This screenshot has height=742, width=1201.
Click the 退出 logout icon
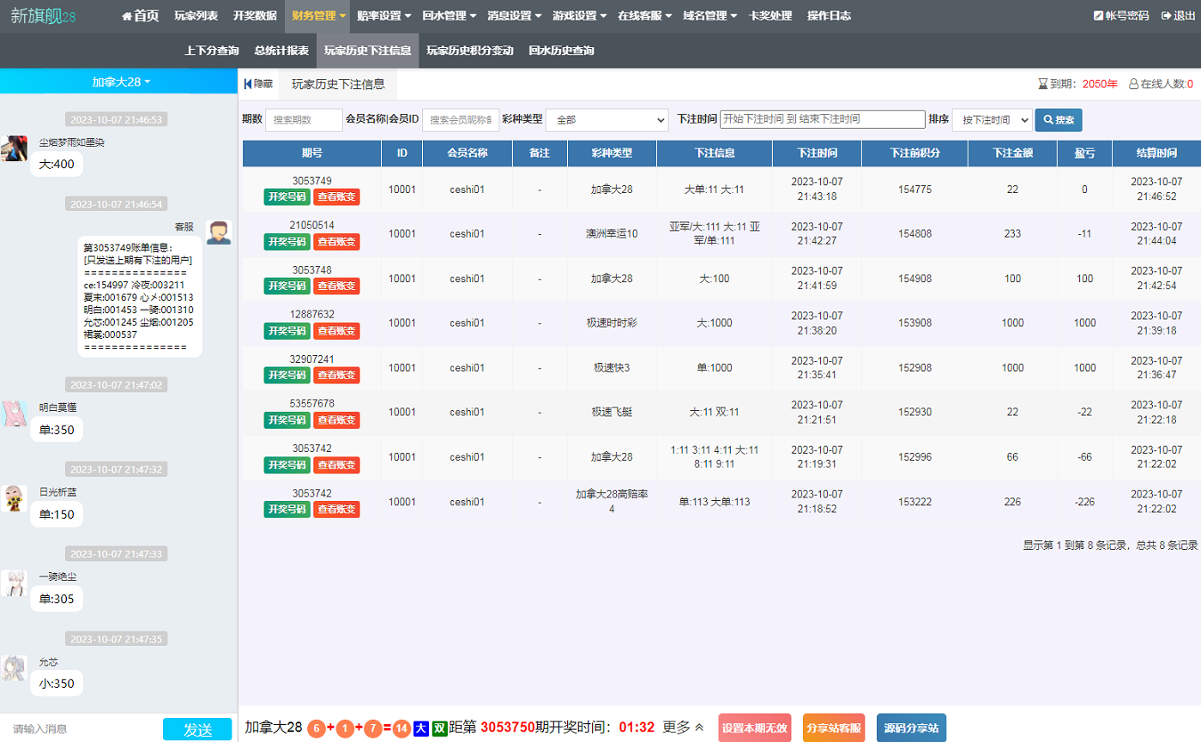tap(1166, 16)
